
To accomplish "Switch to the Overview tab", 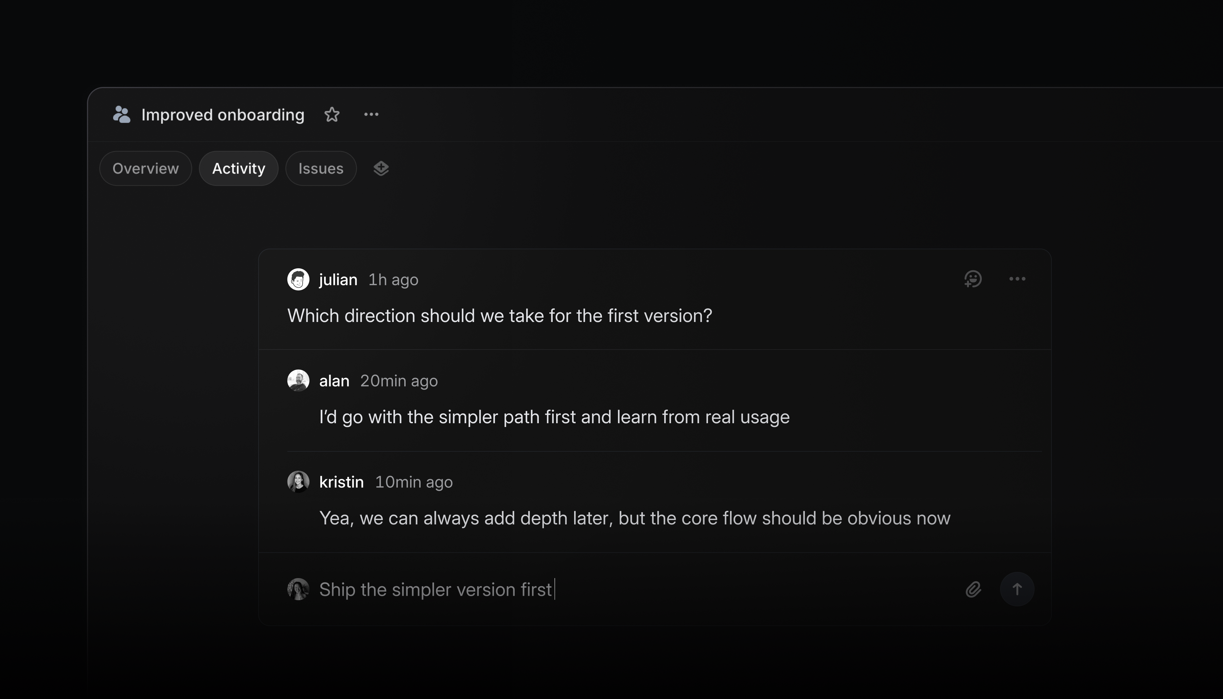I will click(145, 168).
